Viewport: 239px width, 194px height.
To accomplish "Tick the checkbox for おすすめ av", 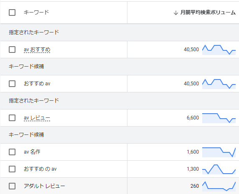I will 12,84.
